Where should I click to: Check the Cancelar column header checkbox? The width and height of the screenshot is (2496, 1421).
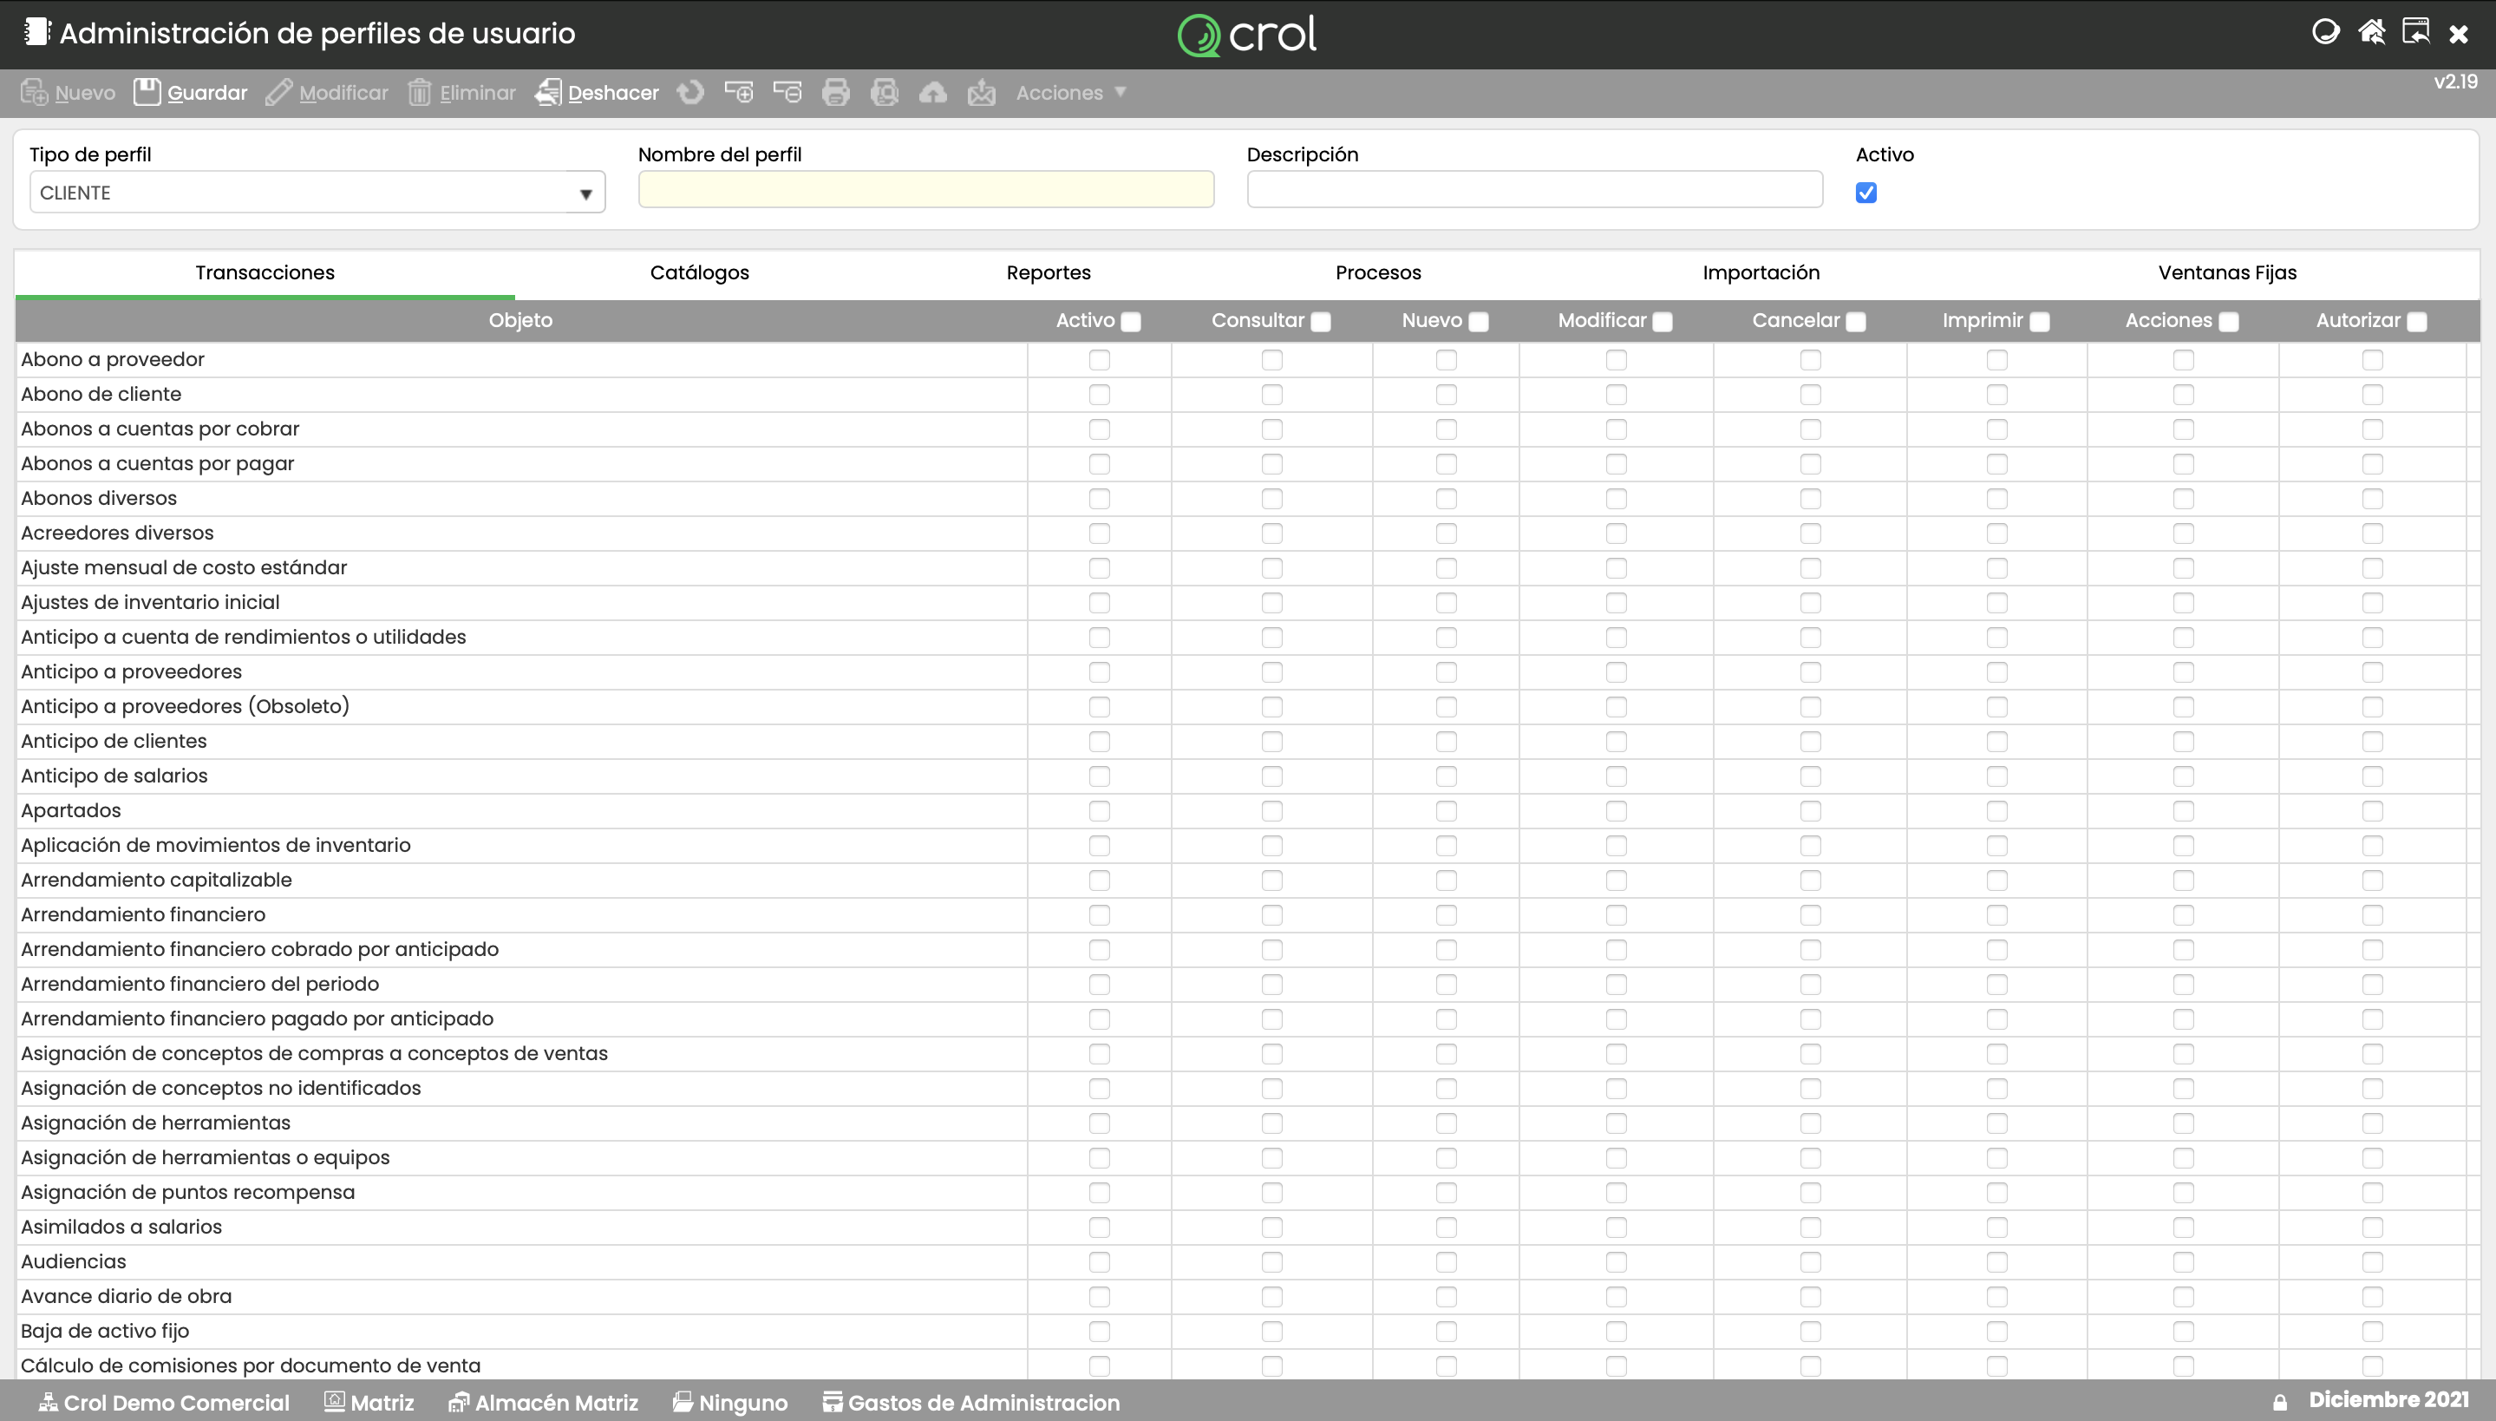pyautogui.click(x=1856, y=322)
